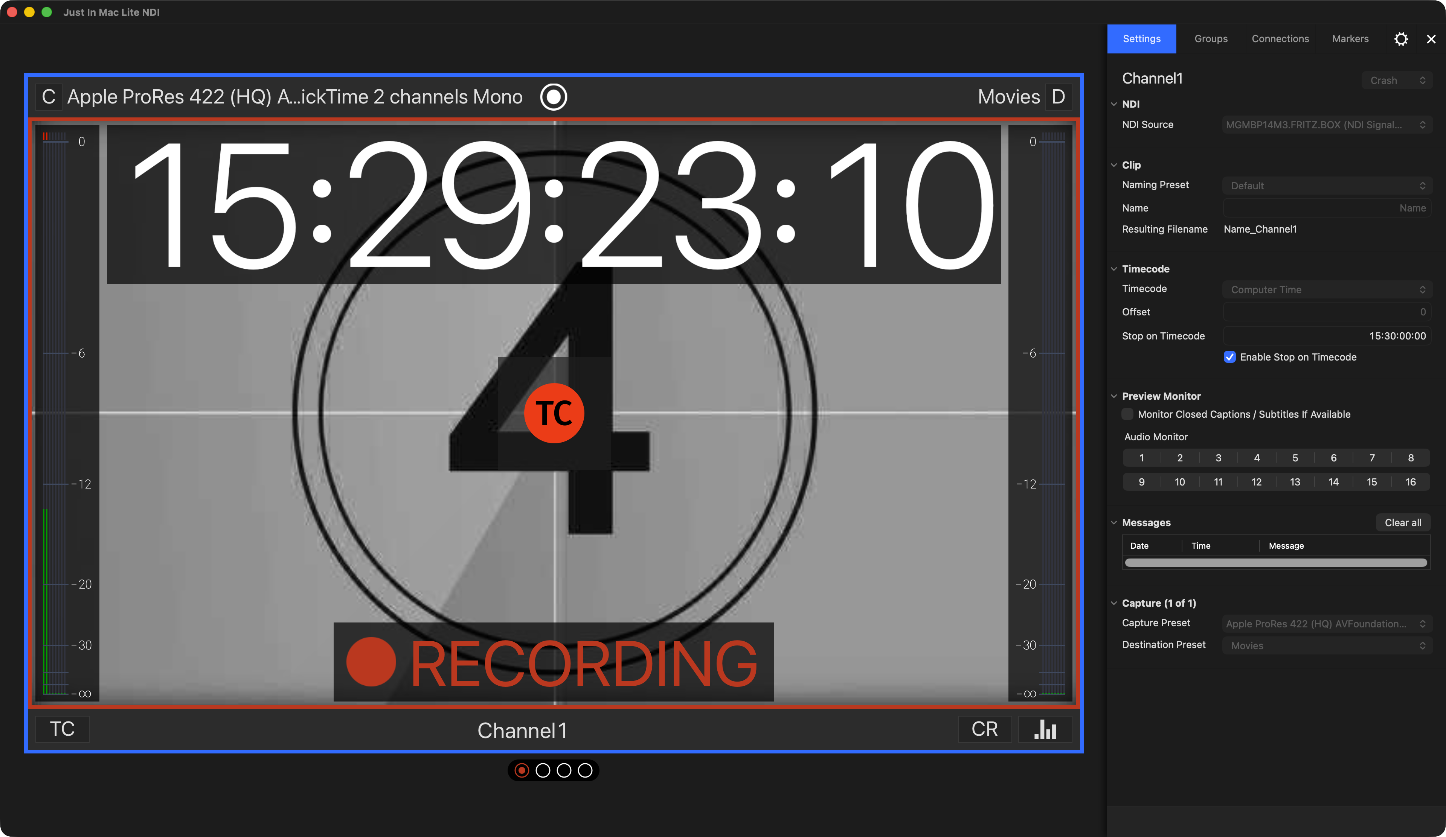Screen dimensions: 1446x837
Task: Open the NDI Source dropdown
Action: 1327,125
